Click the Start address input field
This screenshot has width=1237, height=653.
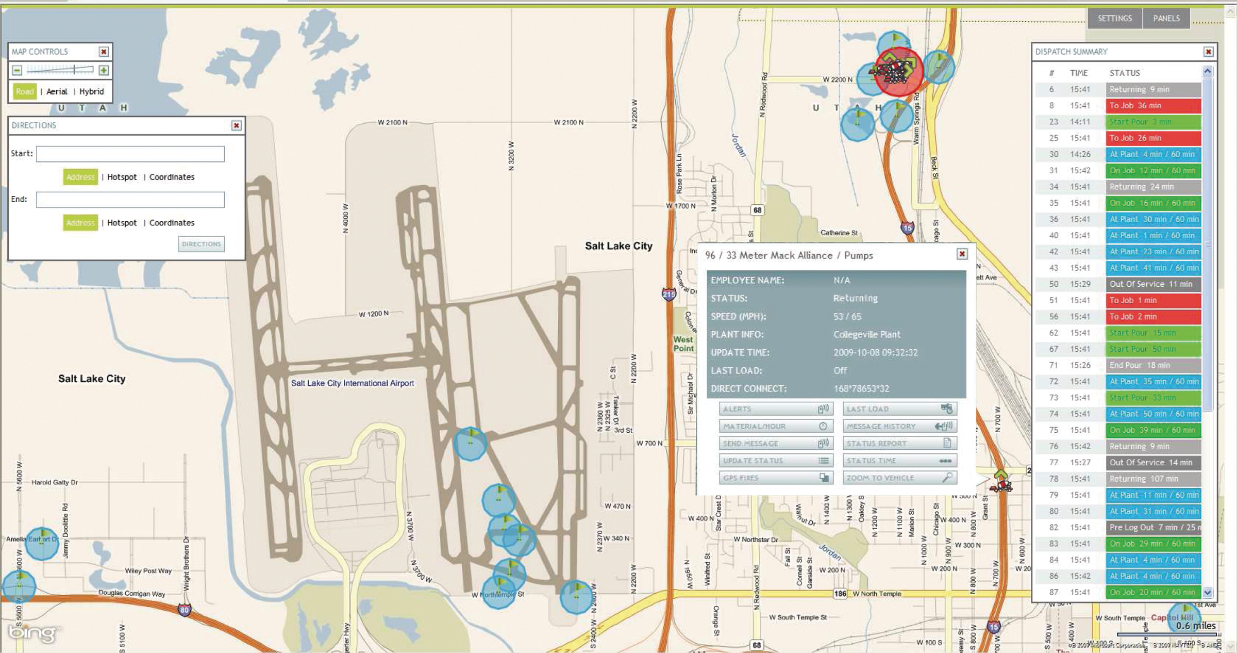point(130,154)
